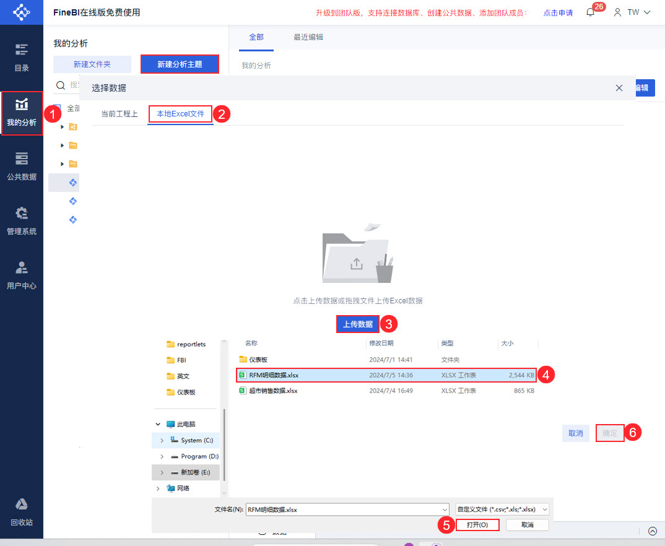Expand the 网络 node

click(158, 488)
